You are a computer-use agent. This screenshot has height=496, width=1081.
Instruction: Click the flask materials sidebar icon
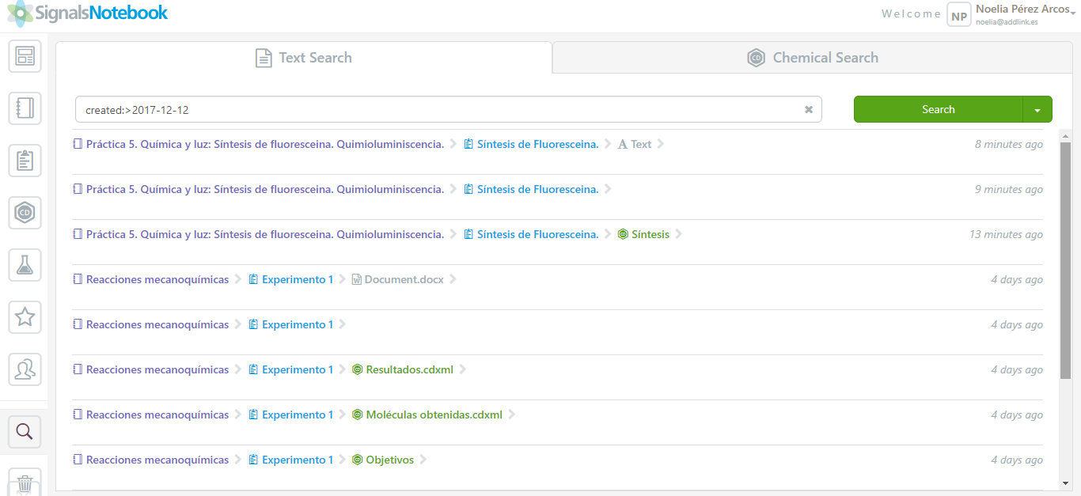25,265
